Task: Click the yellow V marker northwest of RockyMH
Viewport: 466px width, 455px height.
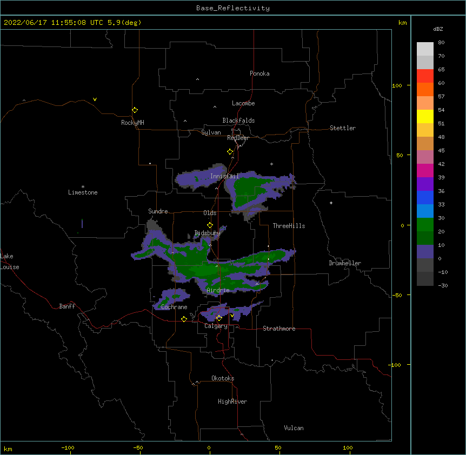Action: tap(95, 99)
